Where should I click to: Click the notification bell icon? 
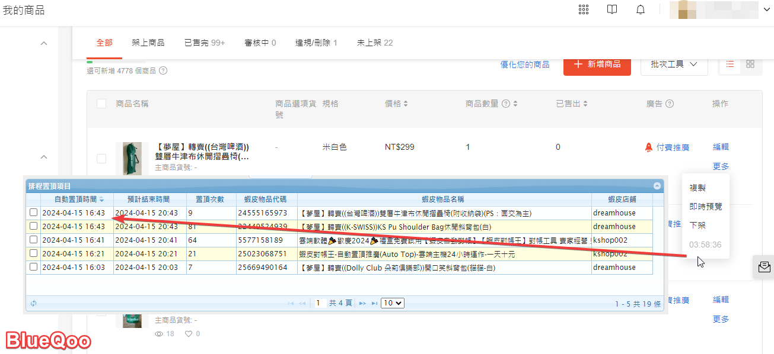click(x=641, y=9)
